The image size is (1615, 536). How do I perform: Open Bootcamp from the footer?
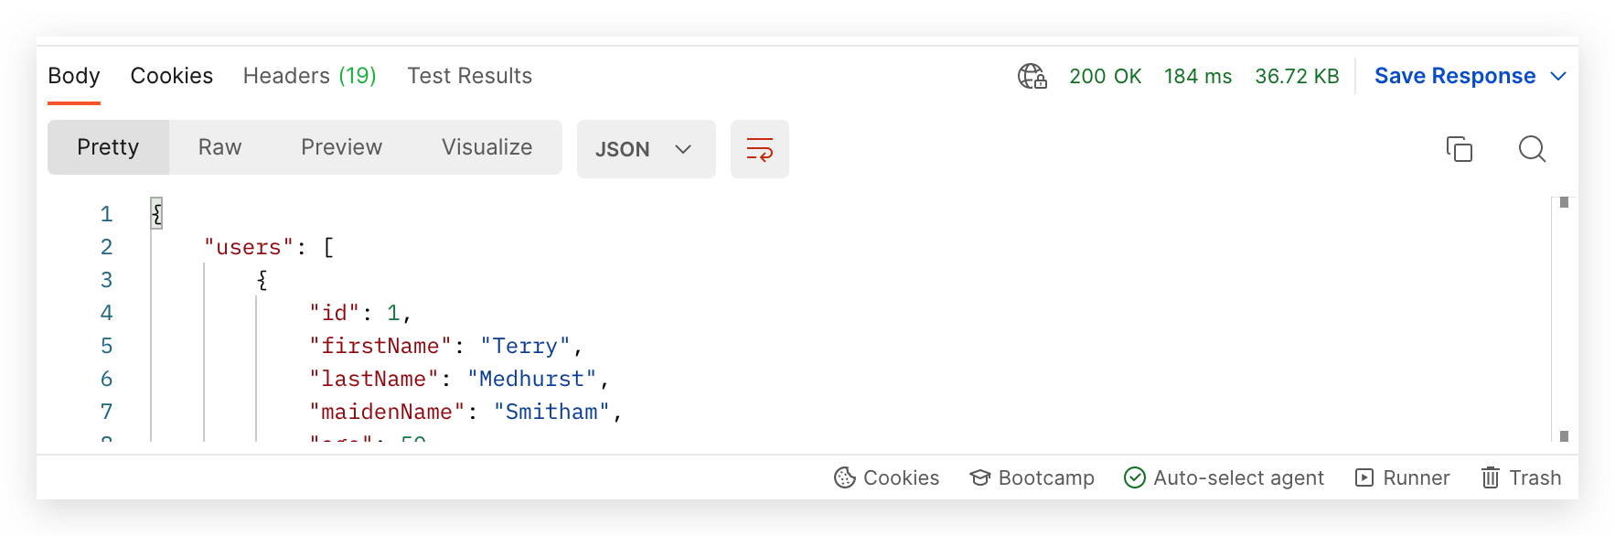pos(1032,477)
